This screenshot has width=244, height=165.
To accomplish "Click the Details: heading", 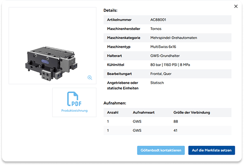I will pyautogui.click(x=110, y=10).
